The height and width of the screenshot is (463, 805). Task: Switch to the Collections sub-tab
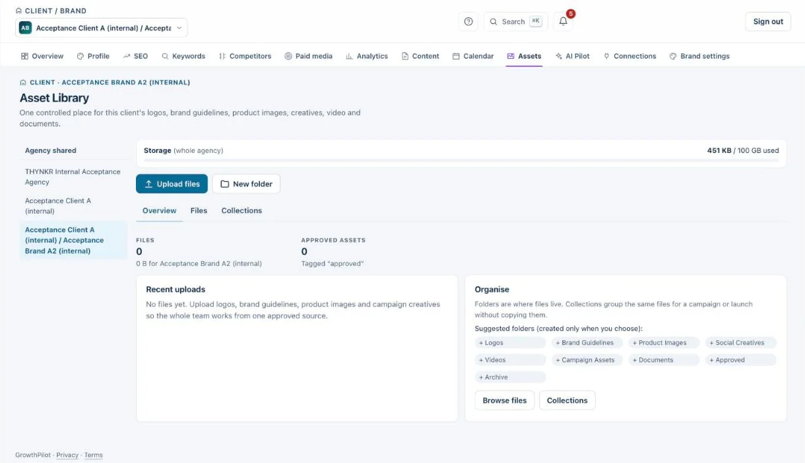241,210
